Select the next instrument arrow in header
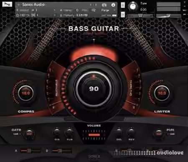The image size is (188, 162). [96, 5]
